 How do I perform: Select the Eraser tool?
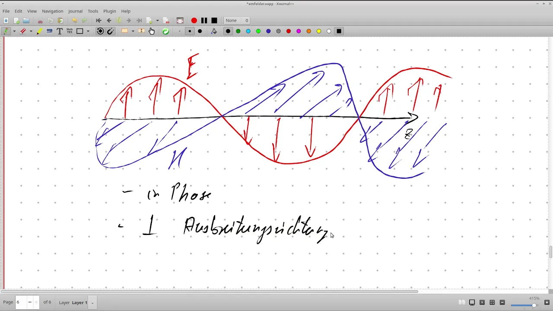tap(23, 31)
